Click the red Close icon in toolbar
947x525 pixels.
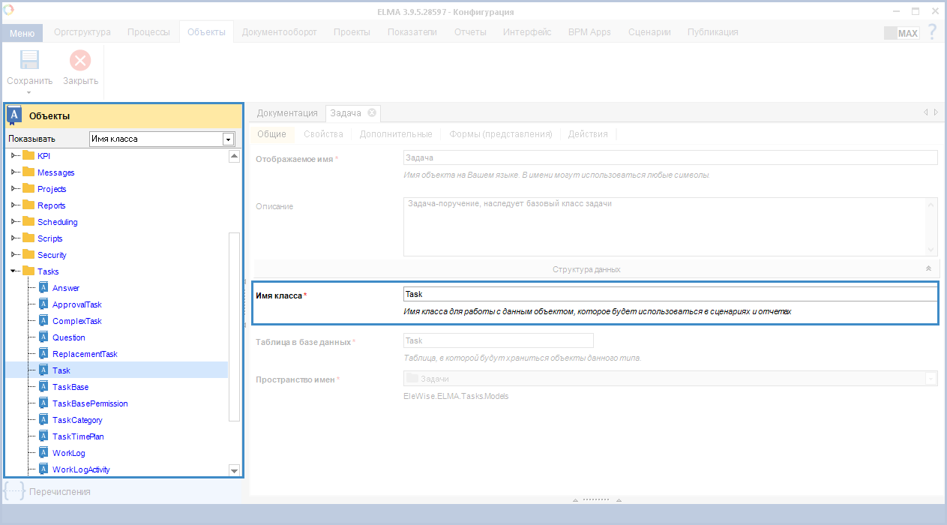pyautogui.click(x=80, y=60)
